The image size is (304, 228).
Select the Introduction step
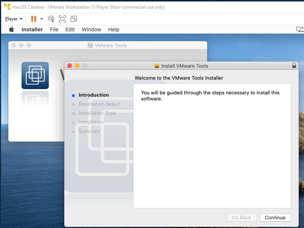[x=93, y=95]
